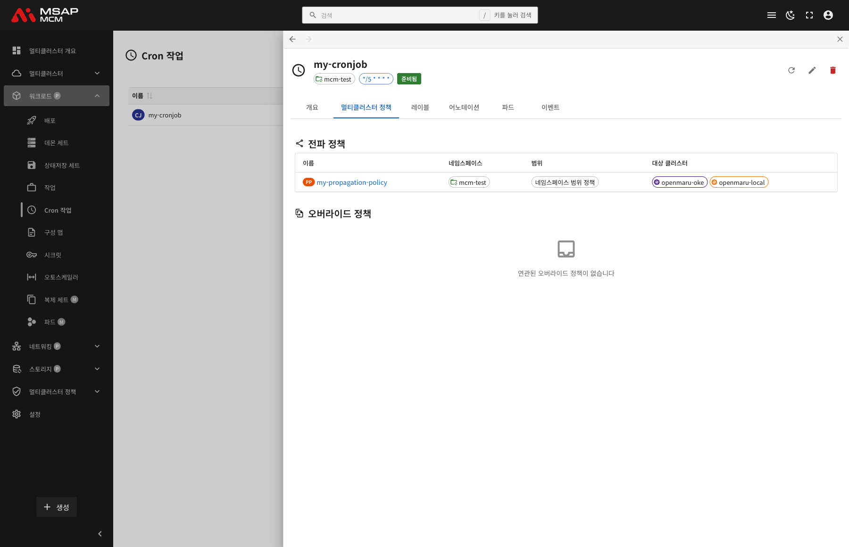Open the 레이블 tab
Screen dimensions: 849x547
click(x=420, y=108)
